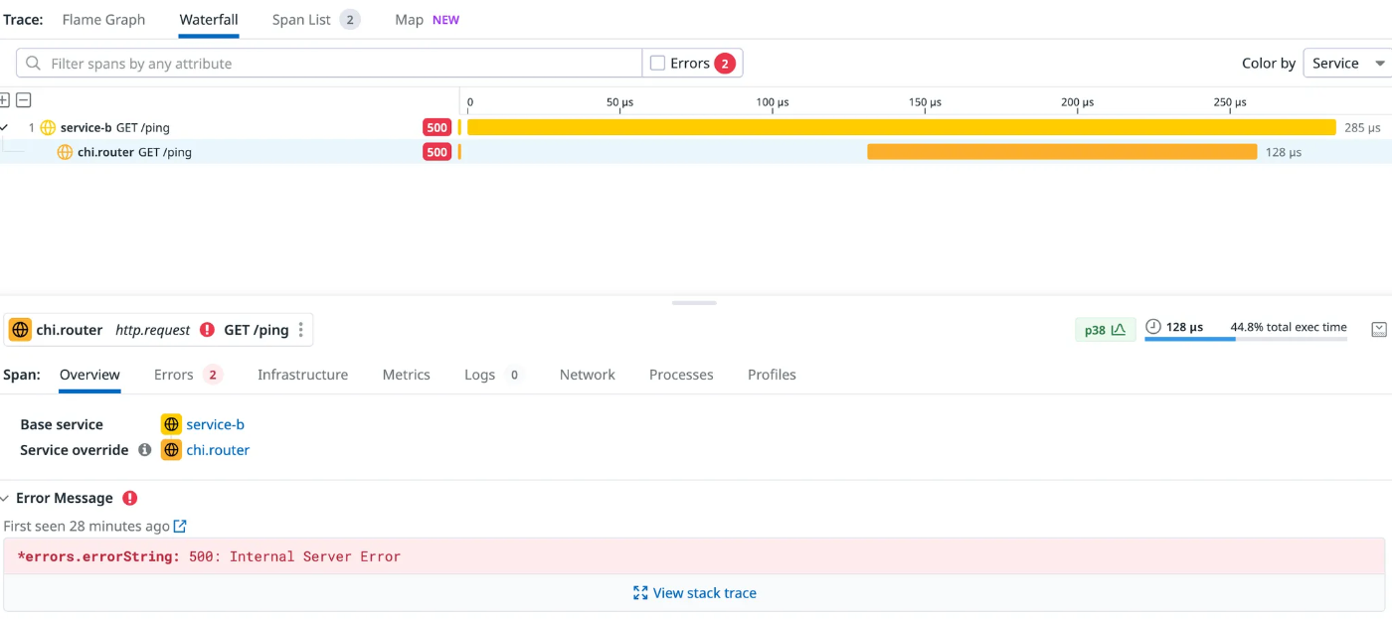The image size is (1392, 622).
Task: Switch to the Infrastructure tab
Action: 302,375
